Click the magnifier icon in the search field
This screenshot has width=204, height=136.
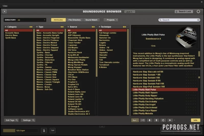pyautogui.click(x=160, y=20)
